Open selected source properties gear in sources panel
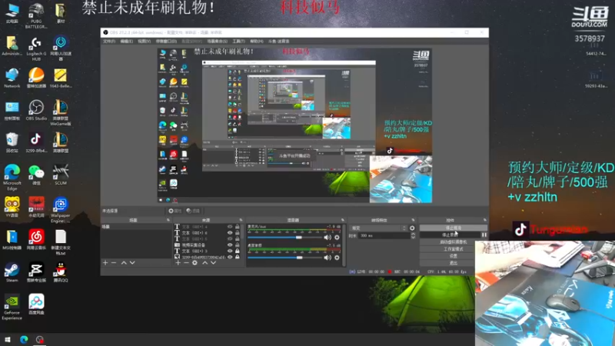The width and height of the screenshot is (615, 346). [194, 263]
